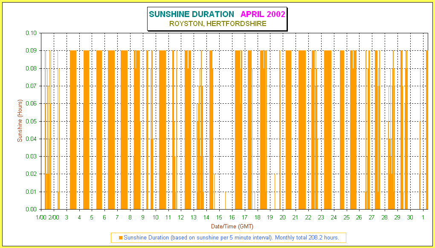This screenshot has height=248, width=435.
Task: Click the orange legend swatch for Sunshine Duration
Action: [x=120, y=238]
